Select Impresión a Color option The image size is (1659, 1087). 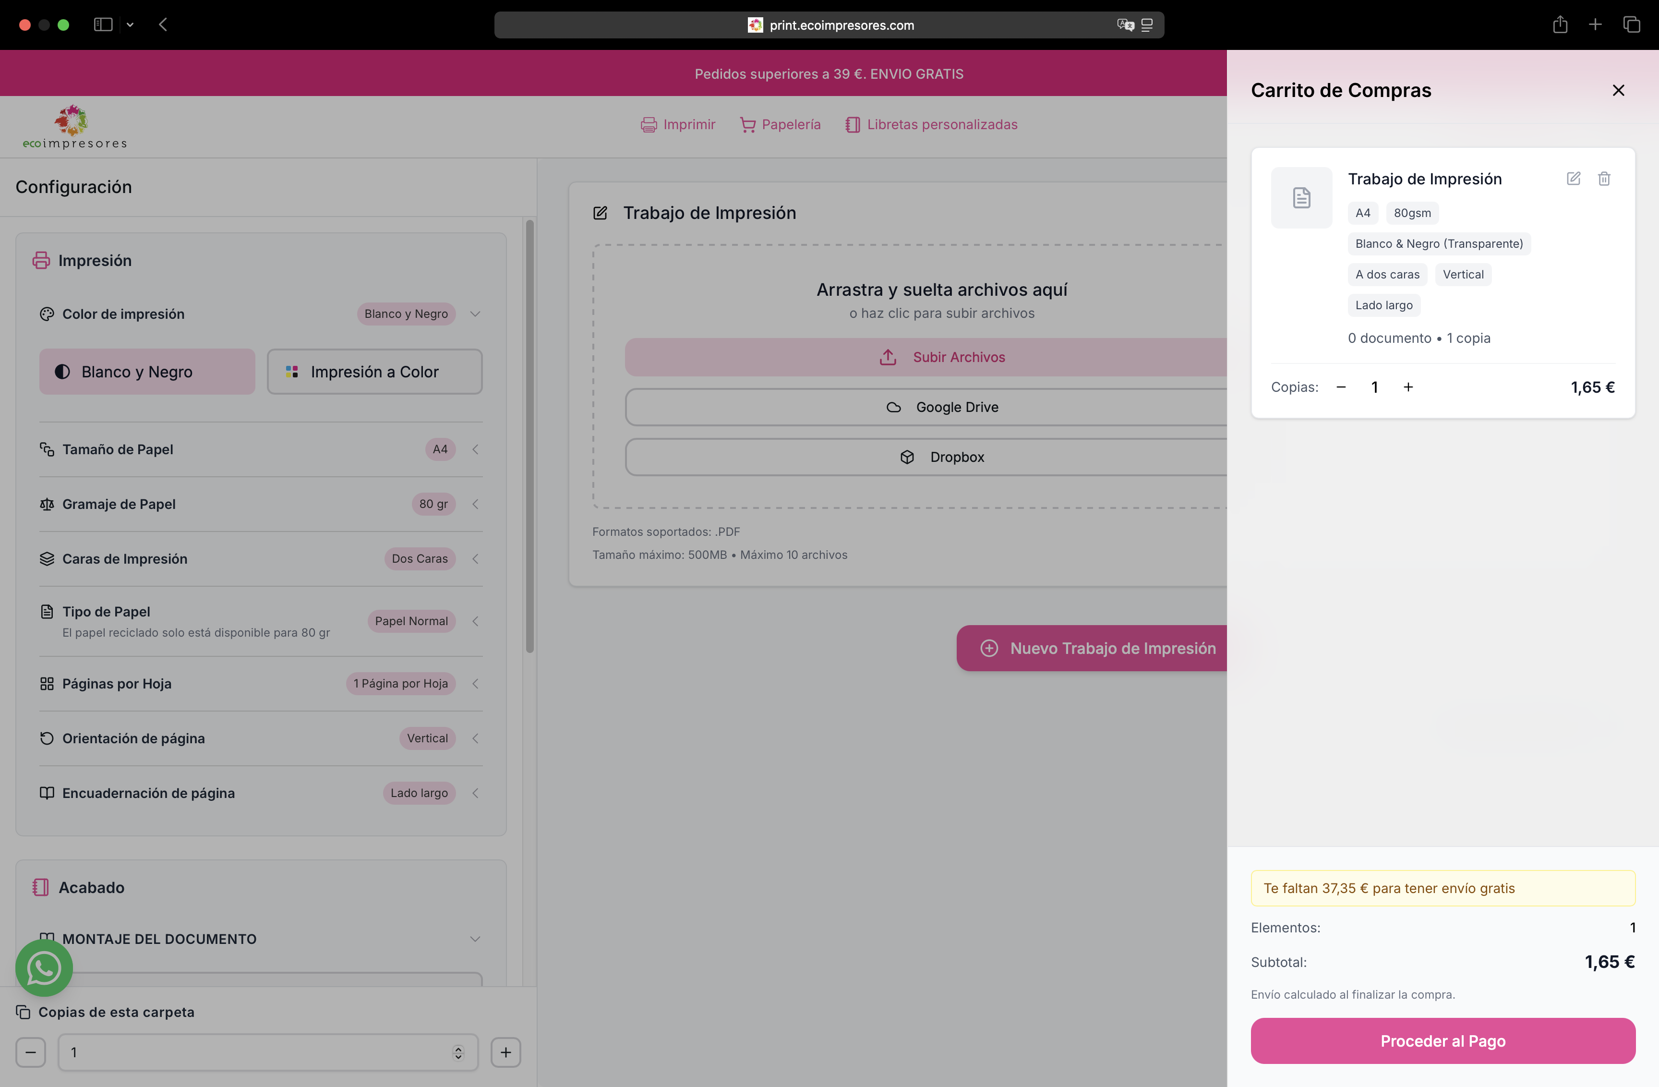point(374,372)
